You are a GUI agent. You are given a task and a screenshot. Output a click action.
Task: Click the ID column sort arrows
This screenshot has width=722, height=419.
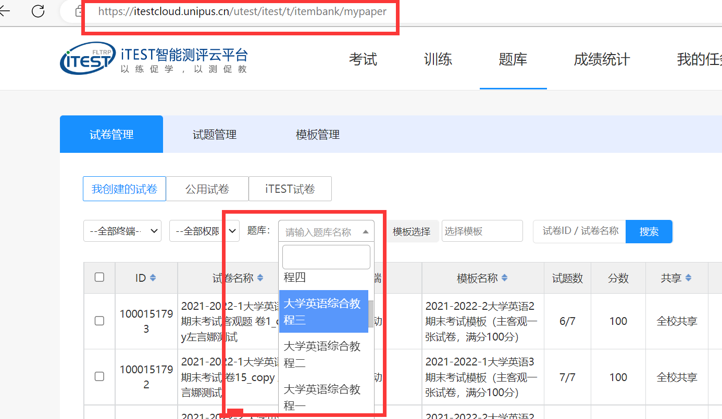[153, 278]
